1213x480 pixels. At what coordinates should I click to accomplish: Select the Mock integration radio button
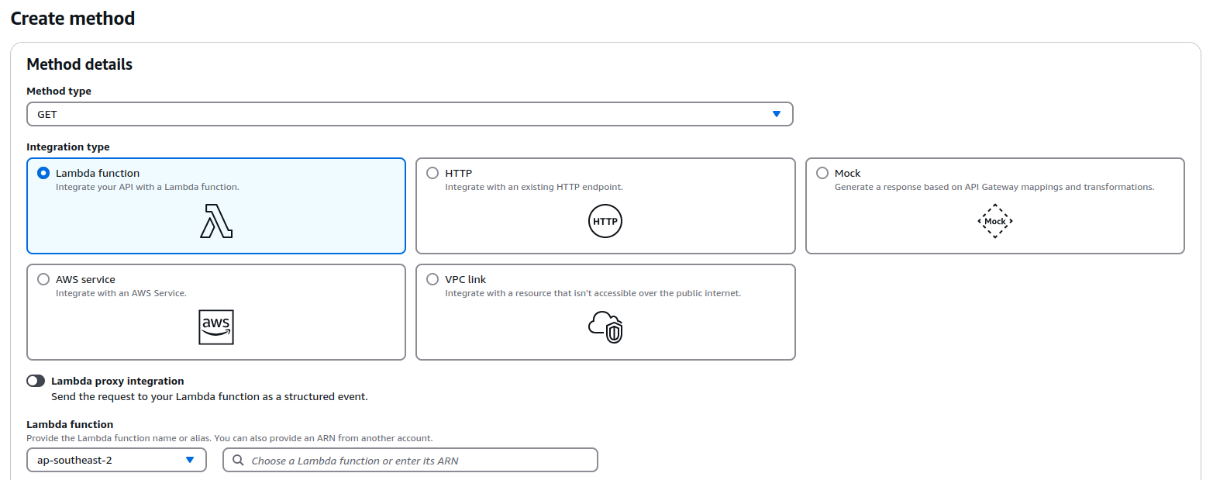[822, 174]
